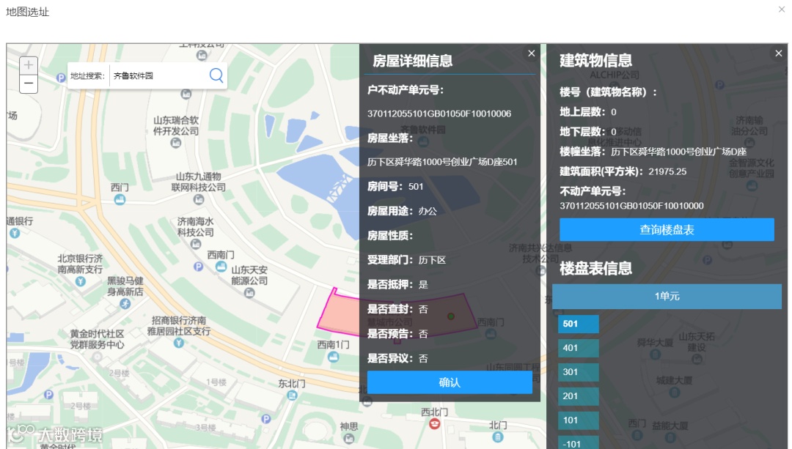Click the 确认 button
The width and height of the screenshot is (792, 449).
[450, 382]
